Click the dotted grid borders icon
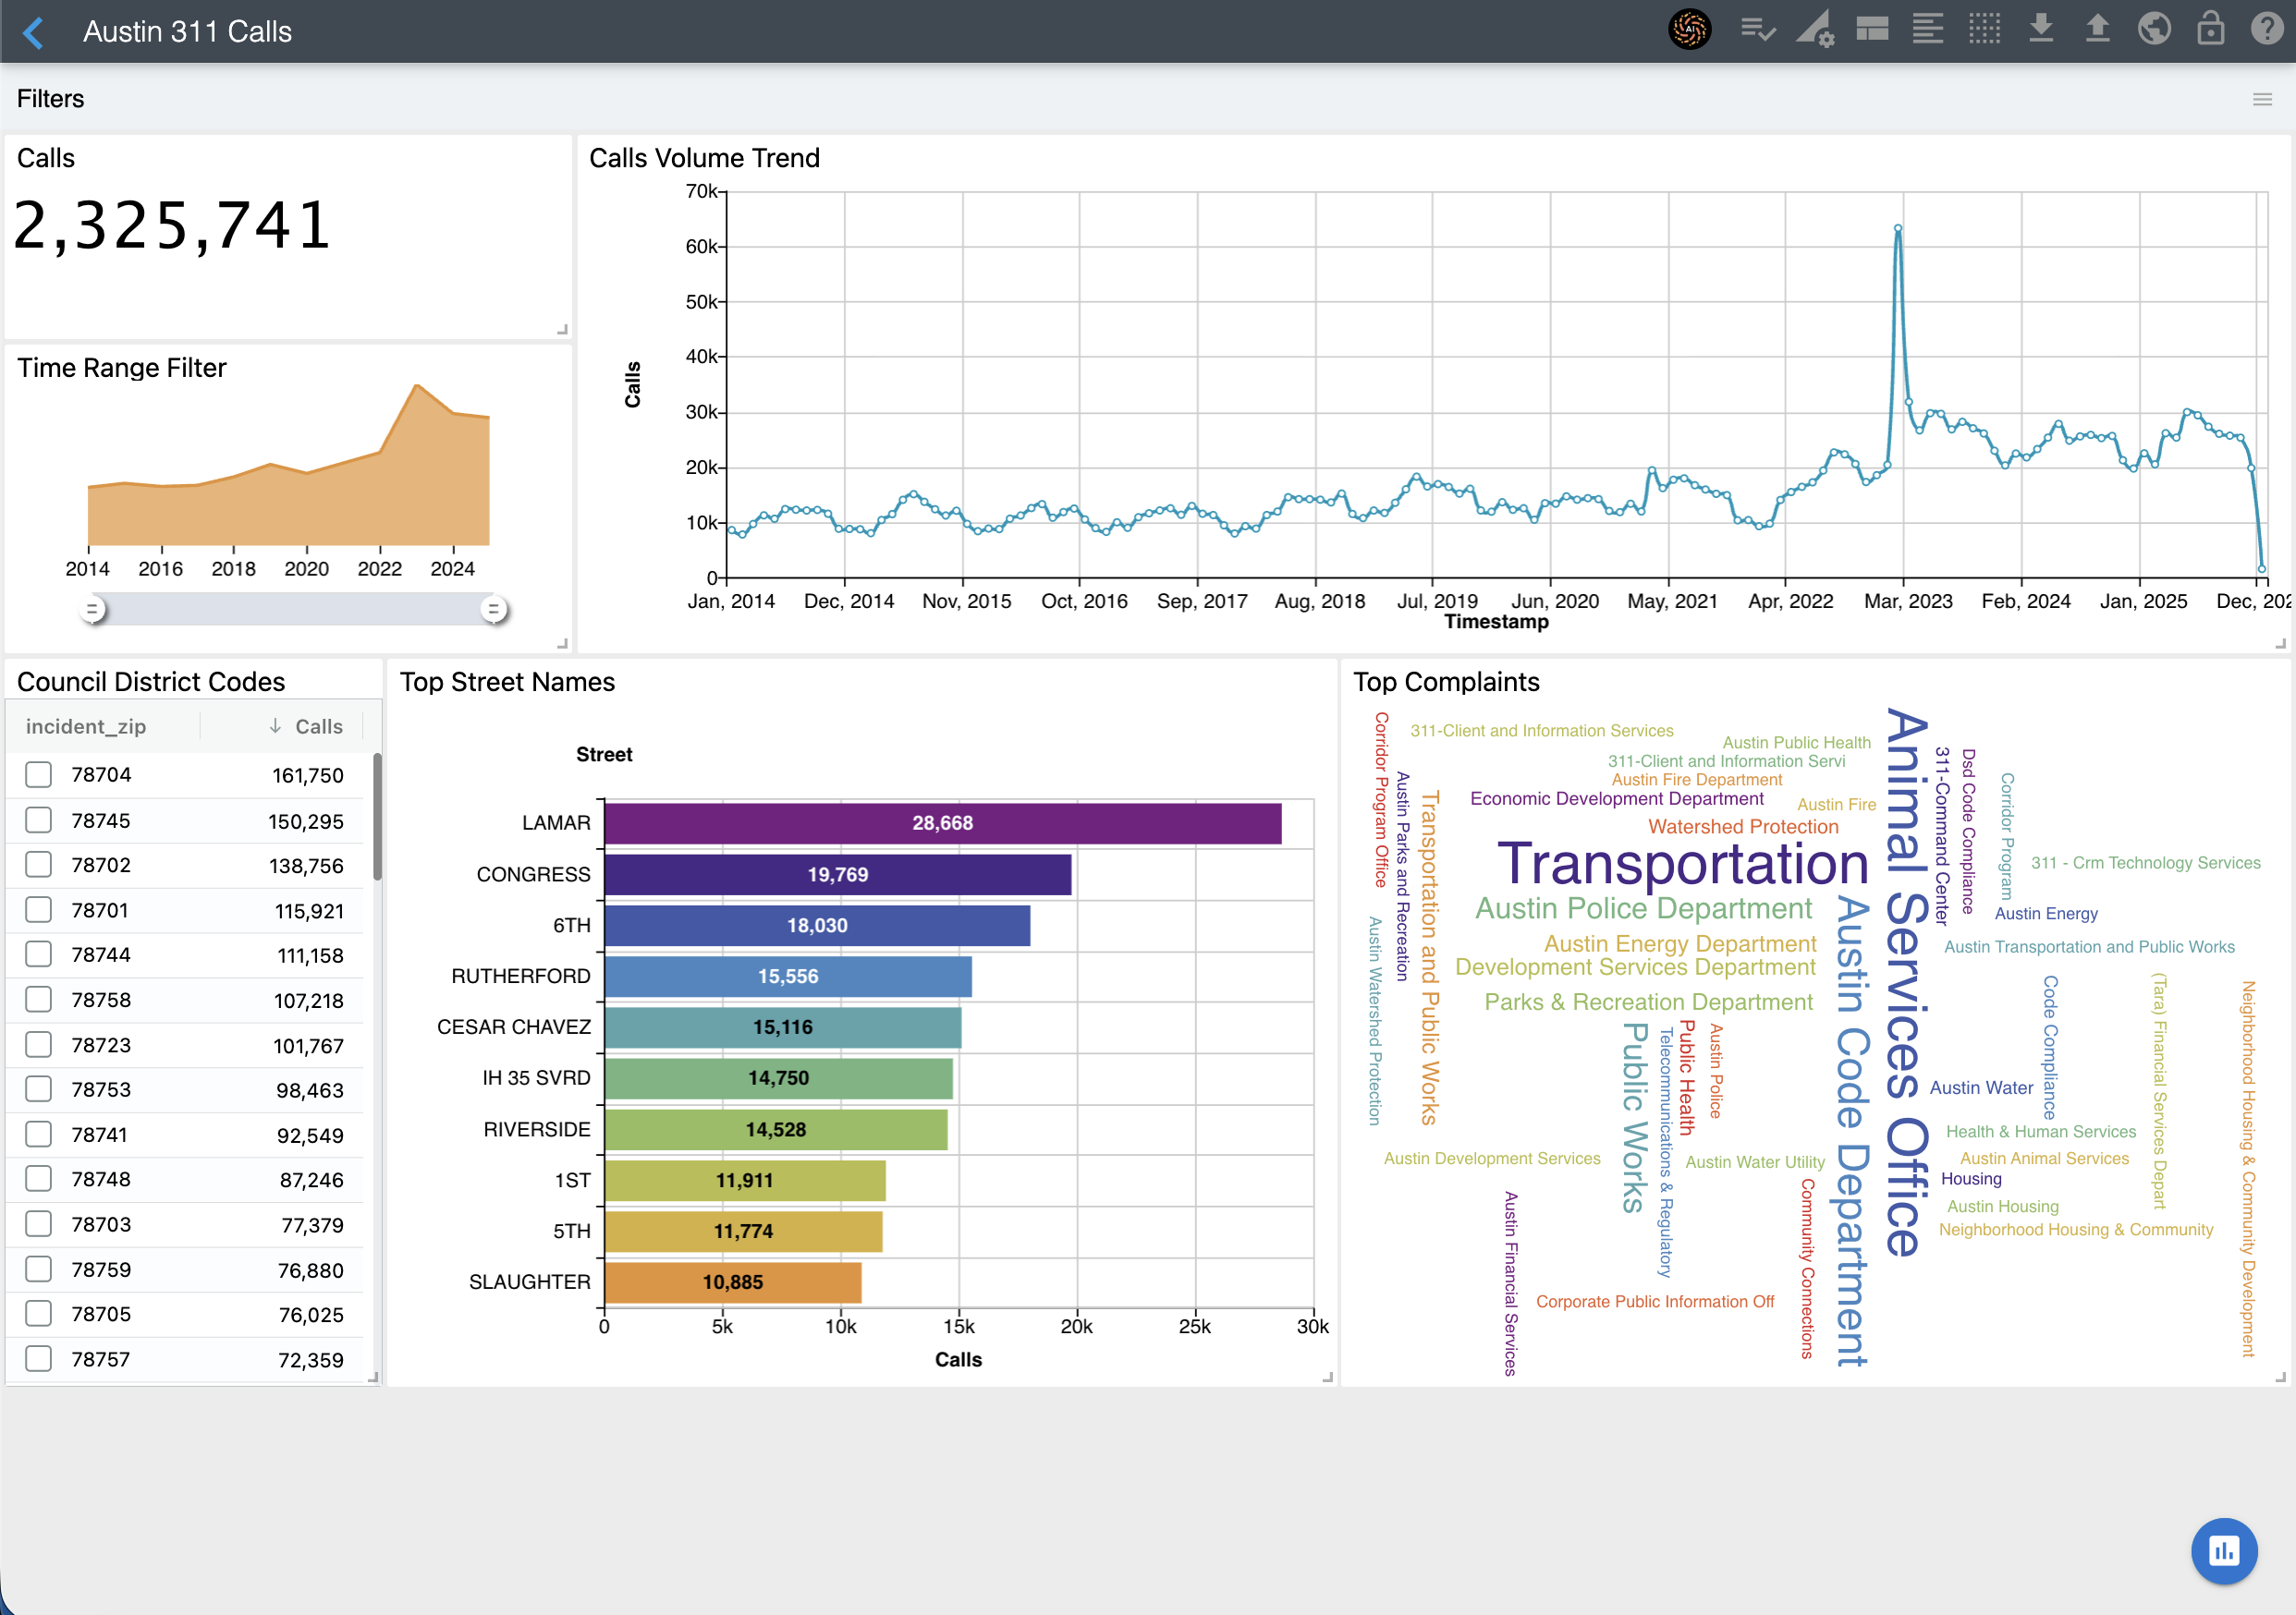This screenshot has width=2296, height=1615. click(x=1984, y=30)
